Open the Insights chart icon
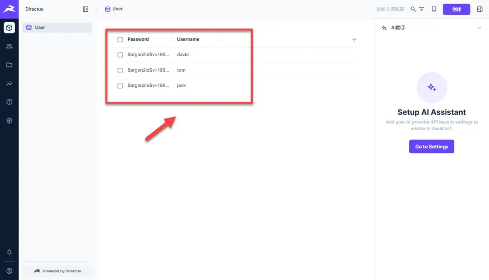This screenshot has height=280, width=489. (9, 84)
